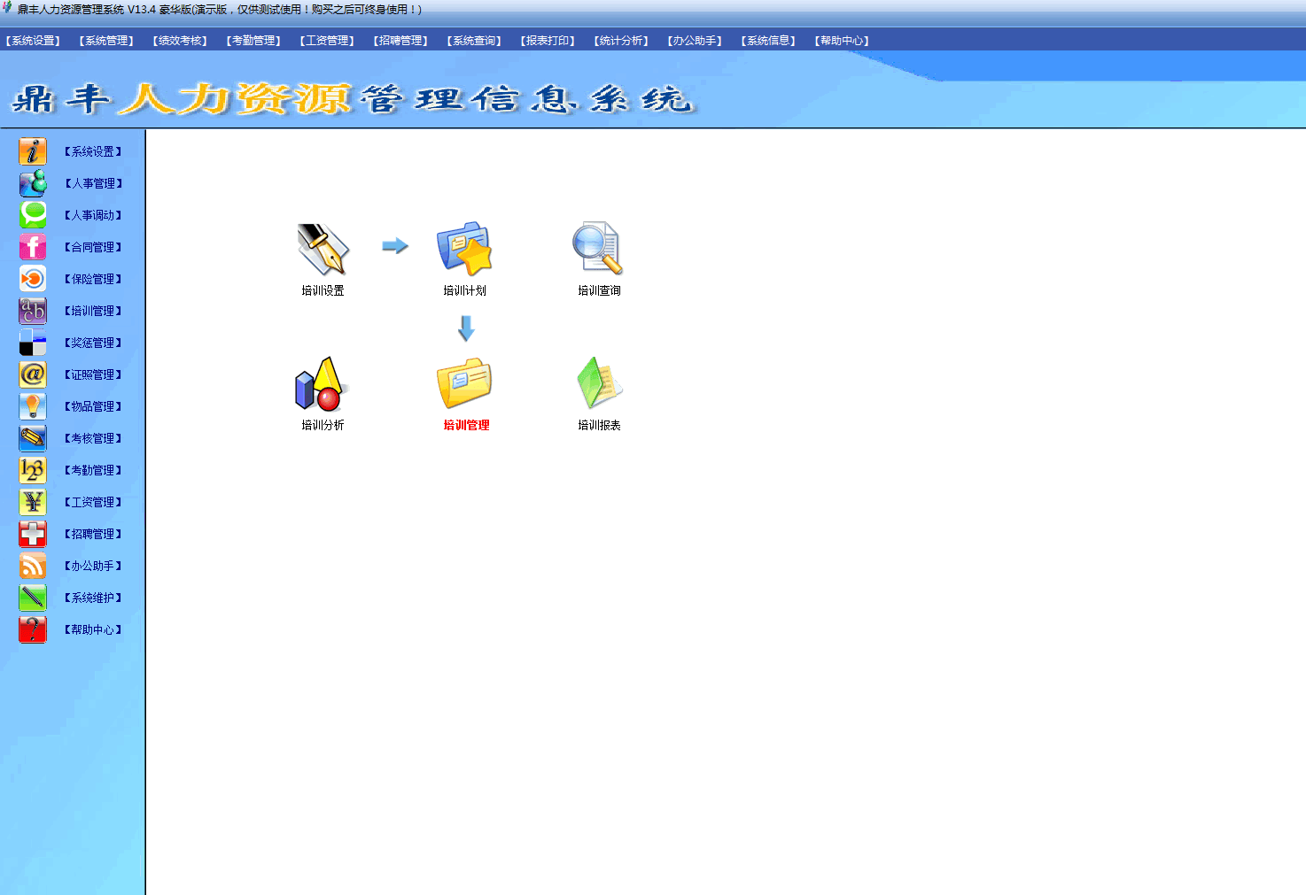The height and width of the screenshot is (895, 1306).
Task: Open the 【考勤管理】 top menu
Action: point(253,41)
